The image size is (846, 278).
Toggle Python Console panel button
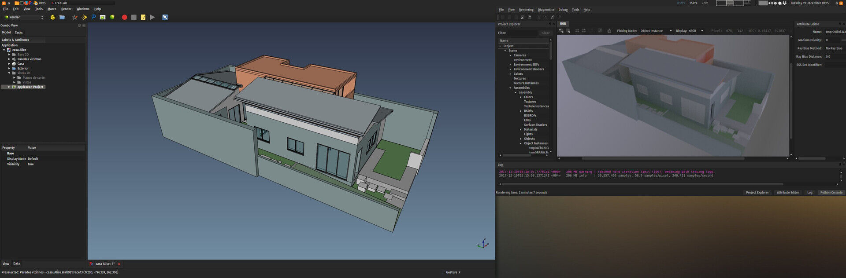(831, 192)
